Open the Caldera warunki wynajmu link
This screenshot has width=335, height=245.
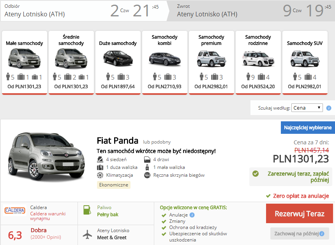48,216
